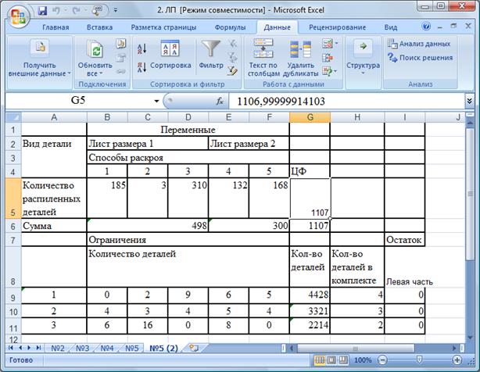Open the Вставка ribbon tab

coord(100,27)
